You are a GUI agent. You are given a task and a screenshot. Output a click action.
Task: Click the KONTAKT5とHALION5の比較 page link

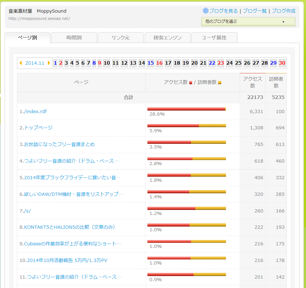(67, 227)
